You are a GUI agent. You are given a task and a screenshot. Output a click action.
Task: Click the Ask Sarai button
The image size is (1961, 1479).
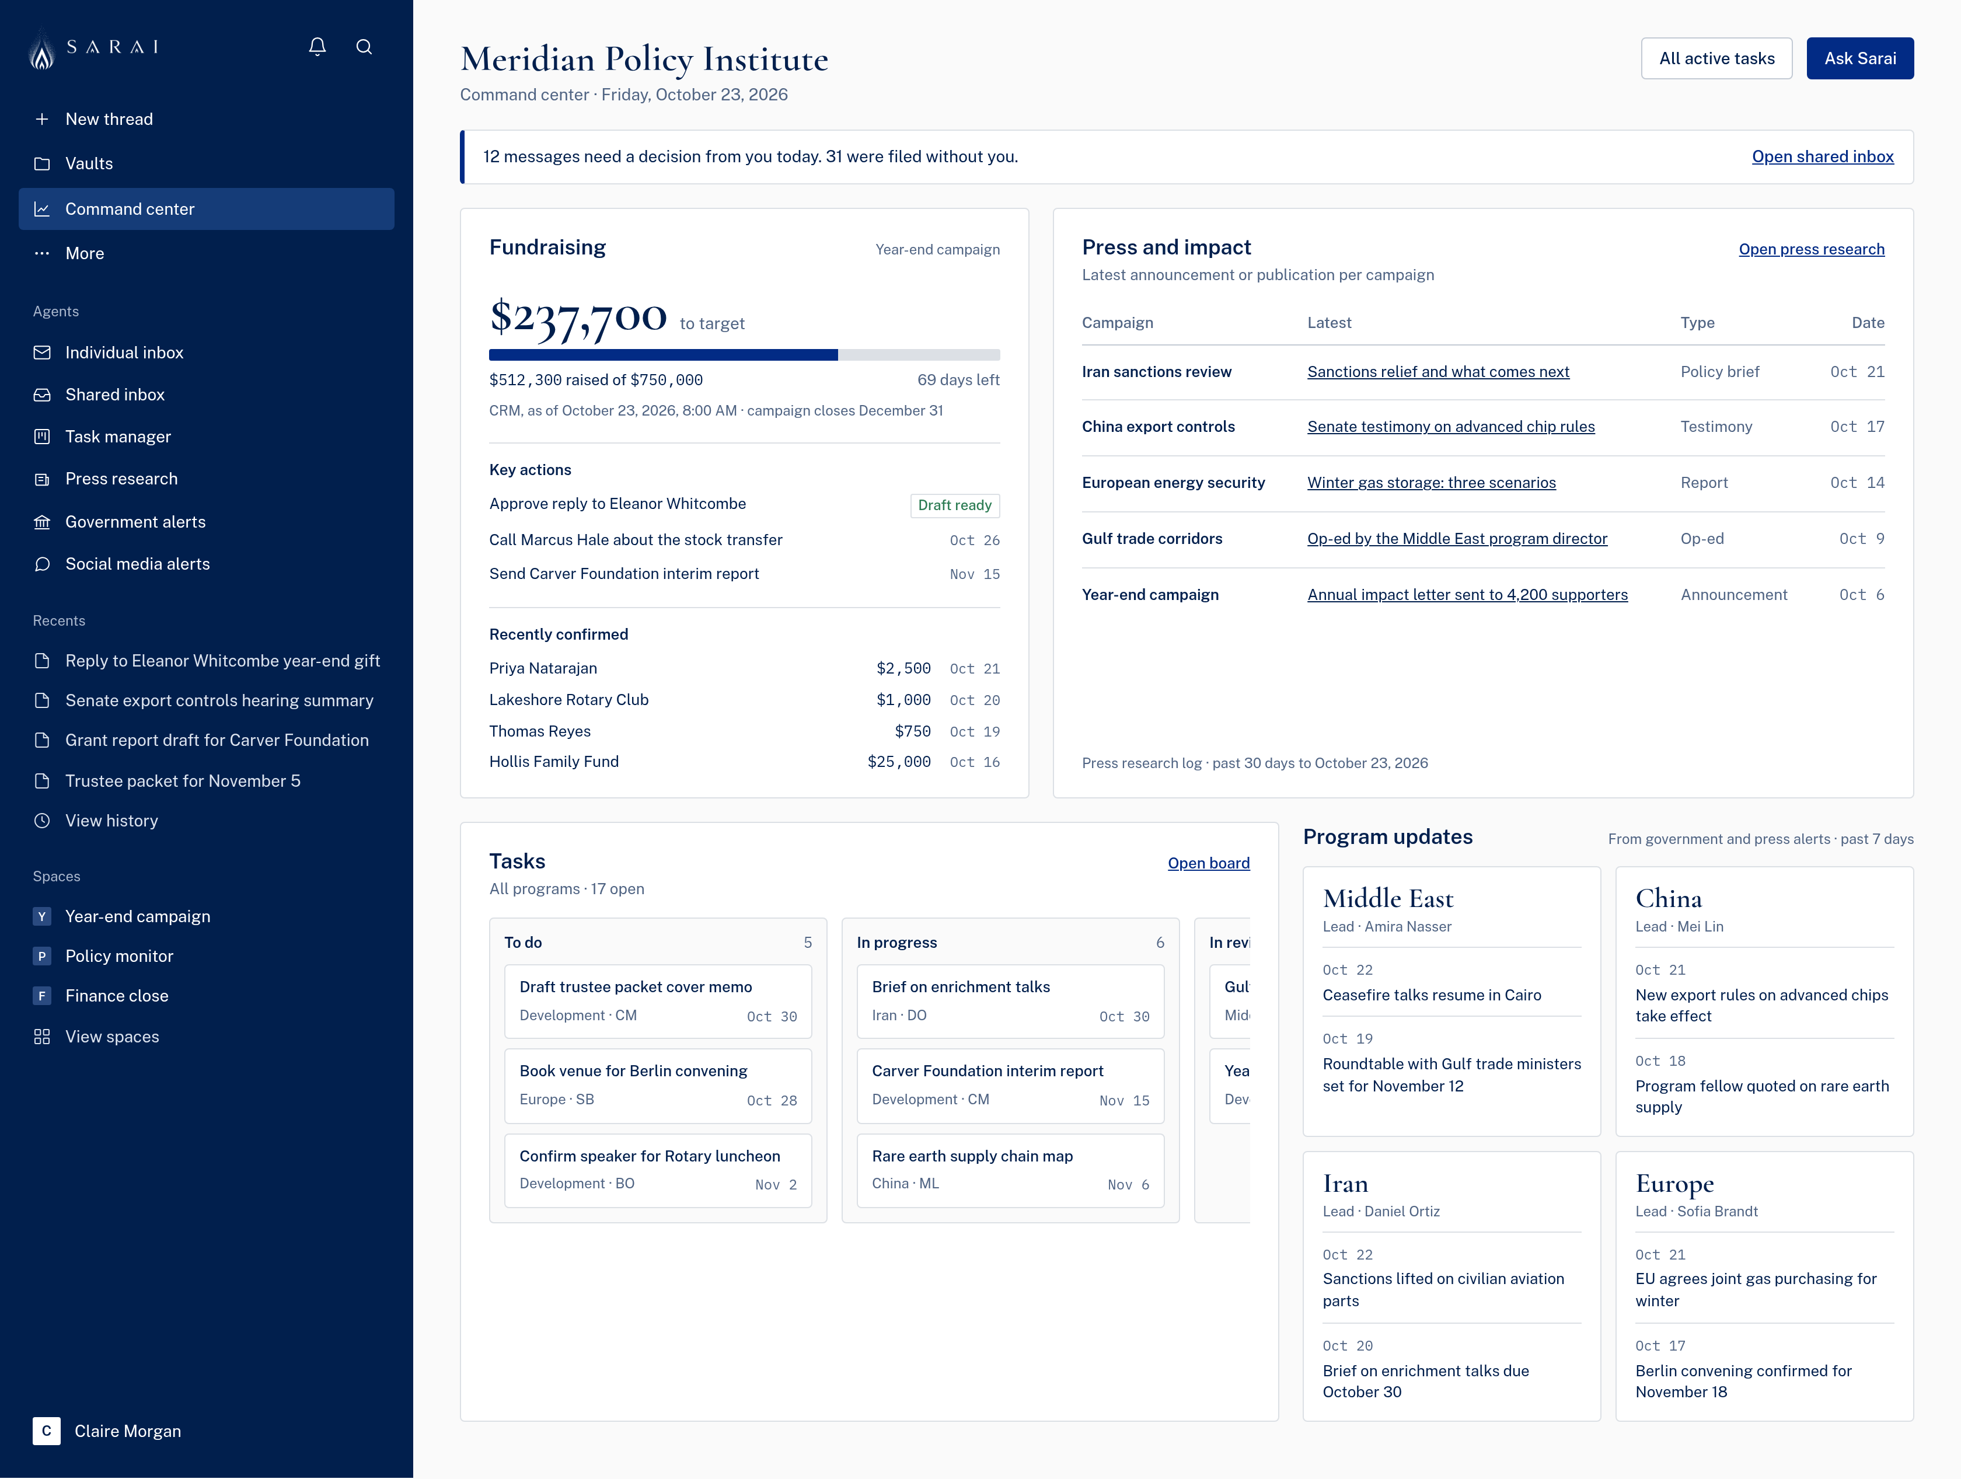[1859, 58]
